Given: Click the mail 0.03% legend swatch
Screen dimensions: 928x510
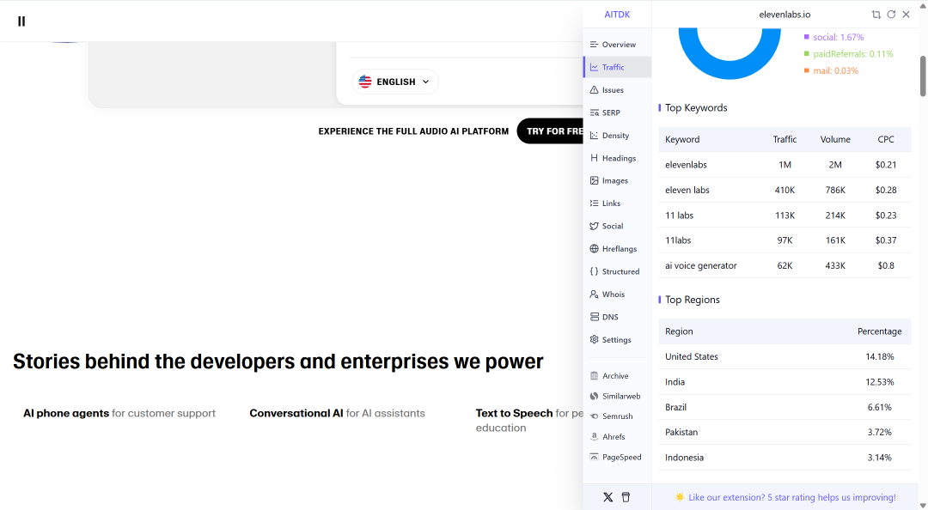Looking at the screenshot, I should 806,70.
